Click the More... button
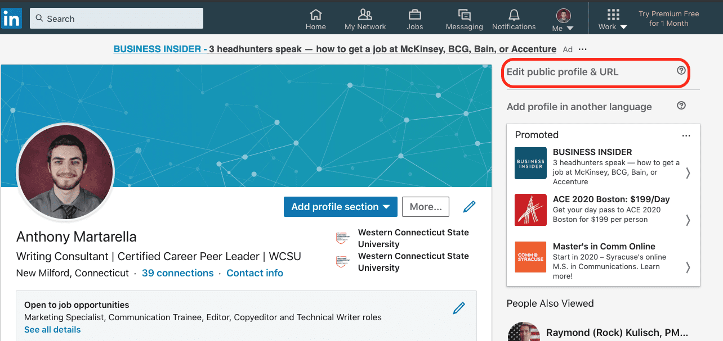Screen dimensions: 723x341 click(x=426, y=207)
